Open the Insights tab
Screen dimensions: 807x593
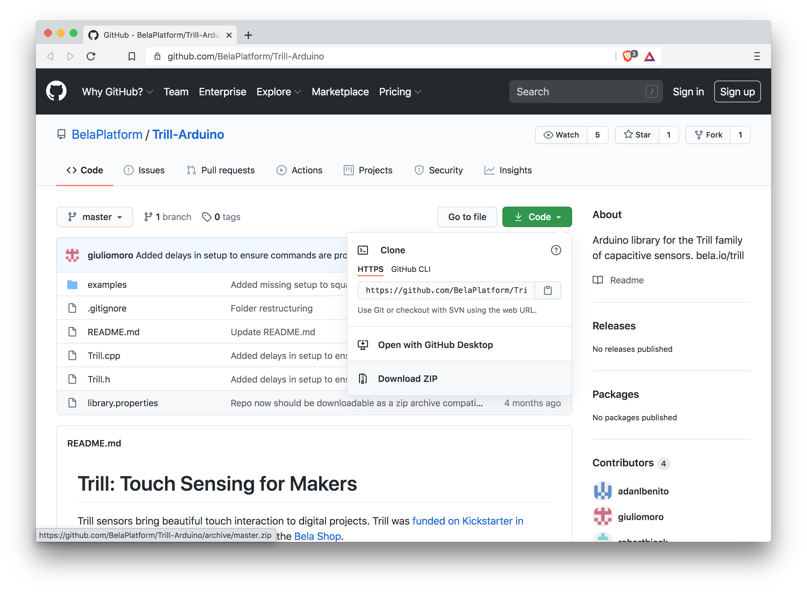[508, 170]
